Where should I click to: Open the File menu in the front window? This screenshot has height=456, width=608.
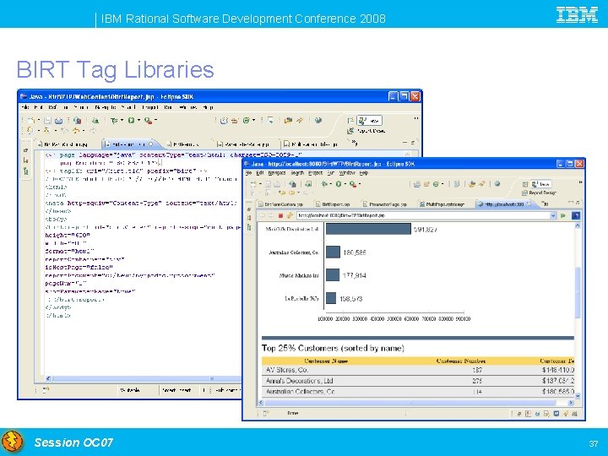(x=248, y=173)
